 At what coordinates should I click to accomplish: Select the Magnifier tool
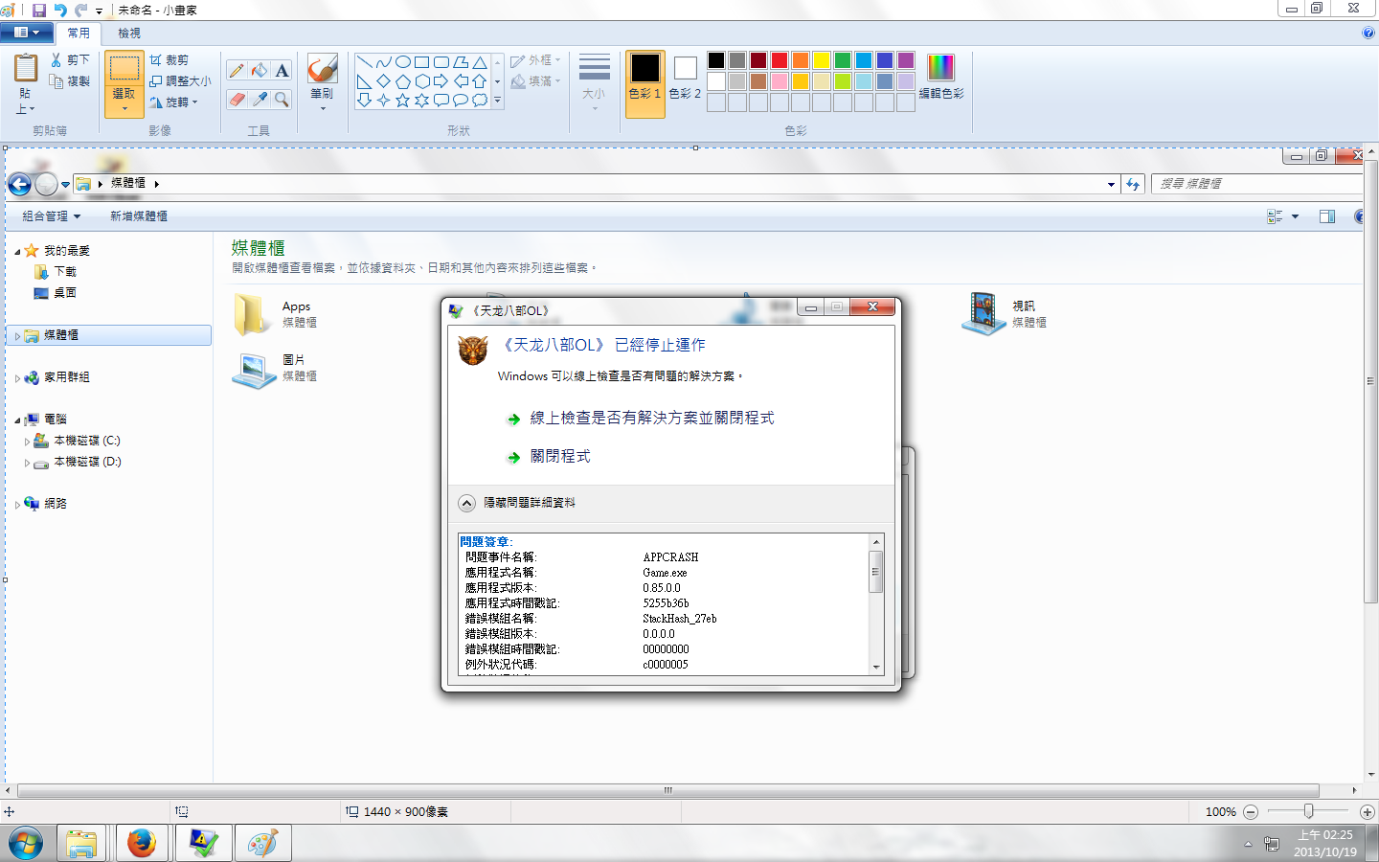[x=282, y=99]
